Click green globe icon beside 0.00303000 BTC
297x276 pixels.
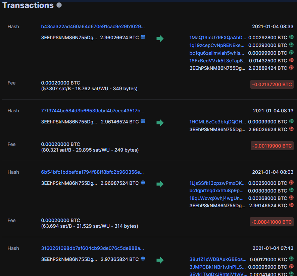[291, 190]
